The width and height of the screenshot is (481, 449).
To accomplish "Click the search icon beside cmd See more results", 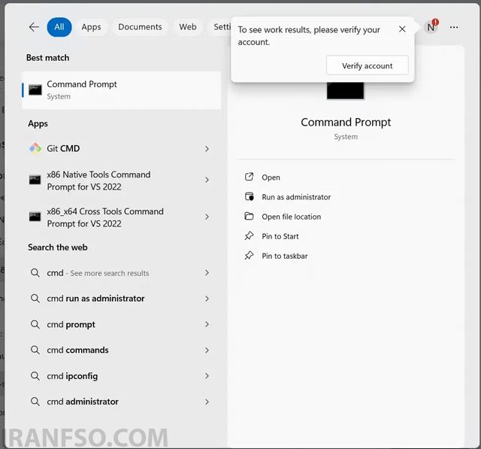I will point(35,272).
